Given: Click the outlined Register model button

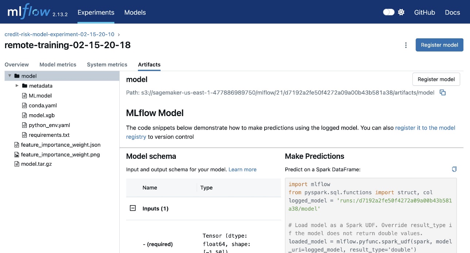Looking at the screenshot, I should [436, 79].
